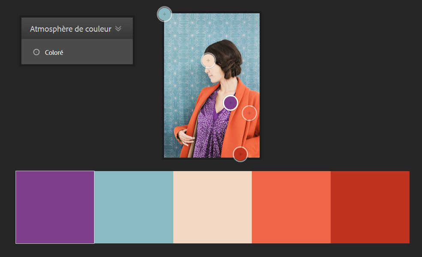Open the Atmosphère de couleur menu header
422x257 pixels.
click(x=77, y=28)
